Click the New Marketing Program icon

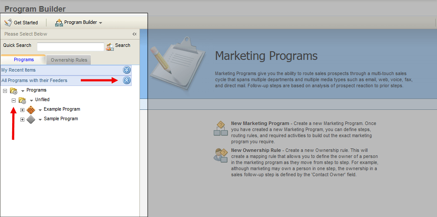[221, 128]
